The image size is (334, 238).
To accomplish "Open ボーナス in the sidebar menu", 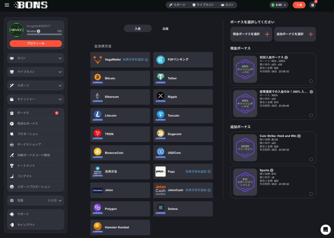I will pos(36,113).
